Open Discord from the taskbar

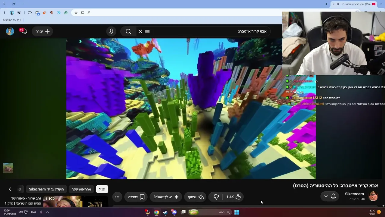click(x=174, y=212)
